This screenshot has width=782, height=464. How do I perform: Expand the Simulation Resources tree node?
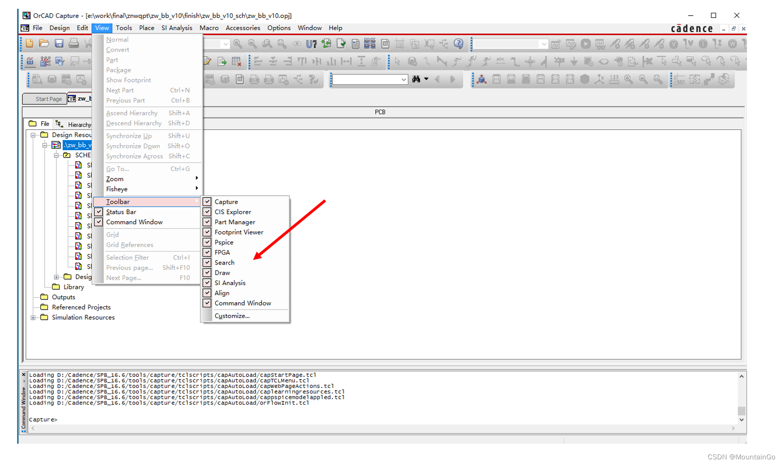[32, 317]
